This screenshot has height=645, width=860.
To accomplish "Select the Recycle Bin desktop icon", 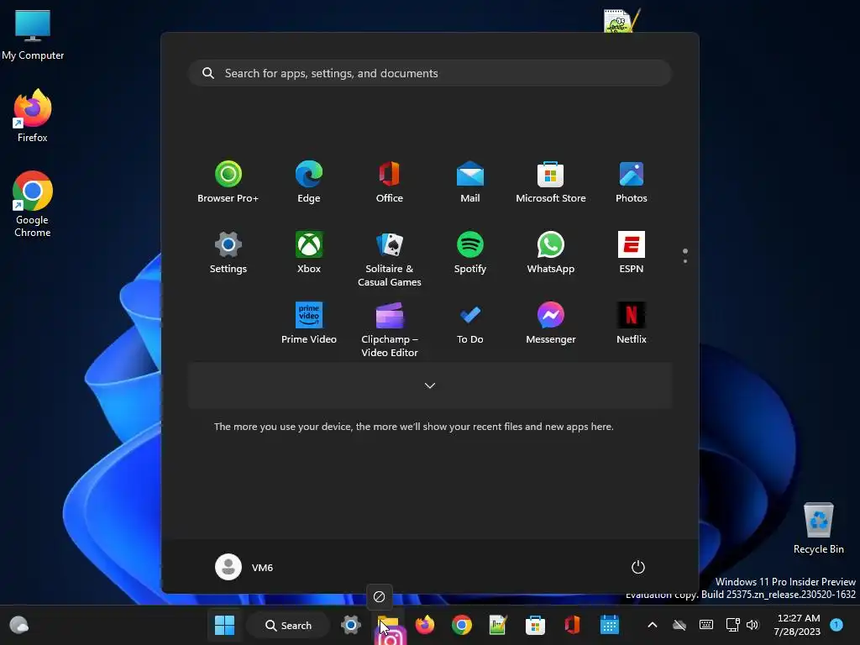I will pos(818,529).
